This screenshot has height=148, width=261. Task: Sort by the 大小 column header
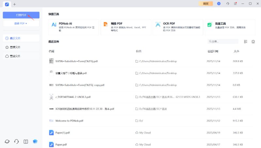click(x=236, y=51)
